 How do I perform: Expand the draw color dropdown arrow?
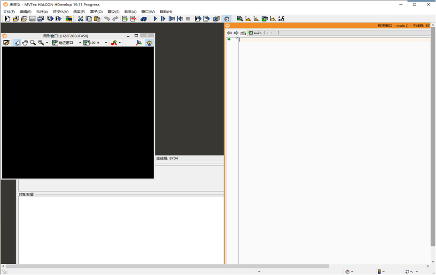119,43
